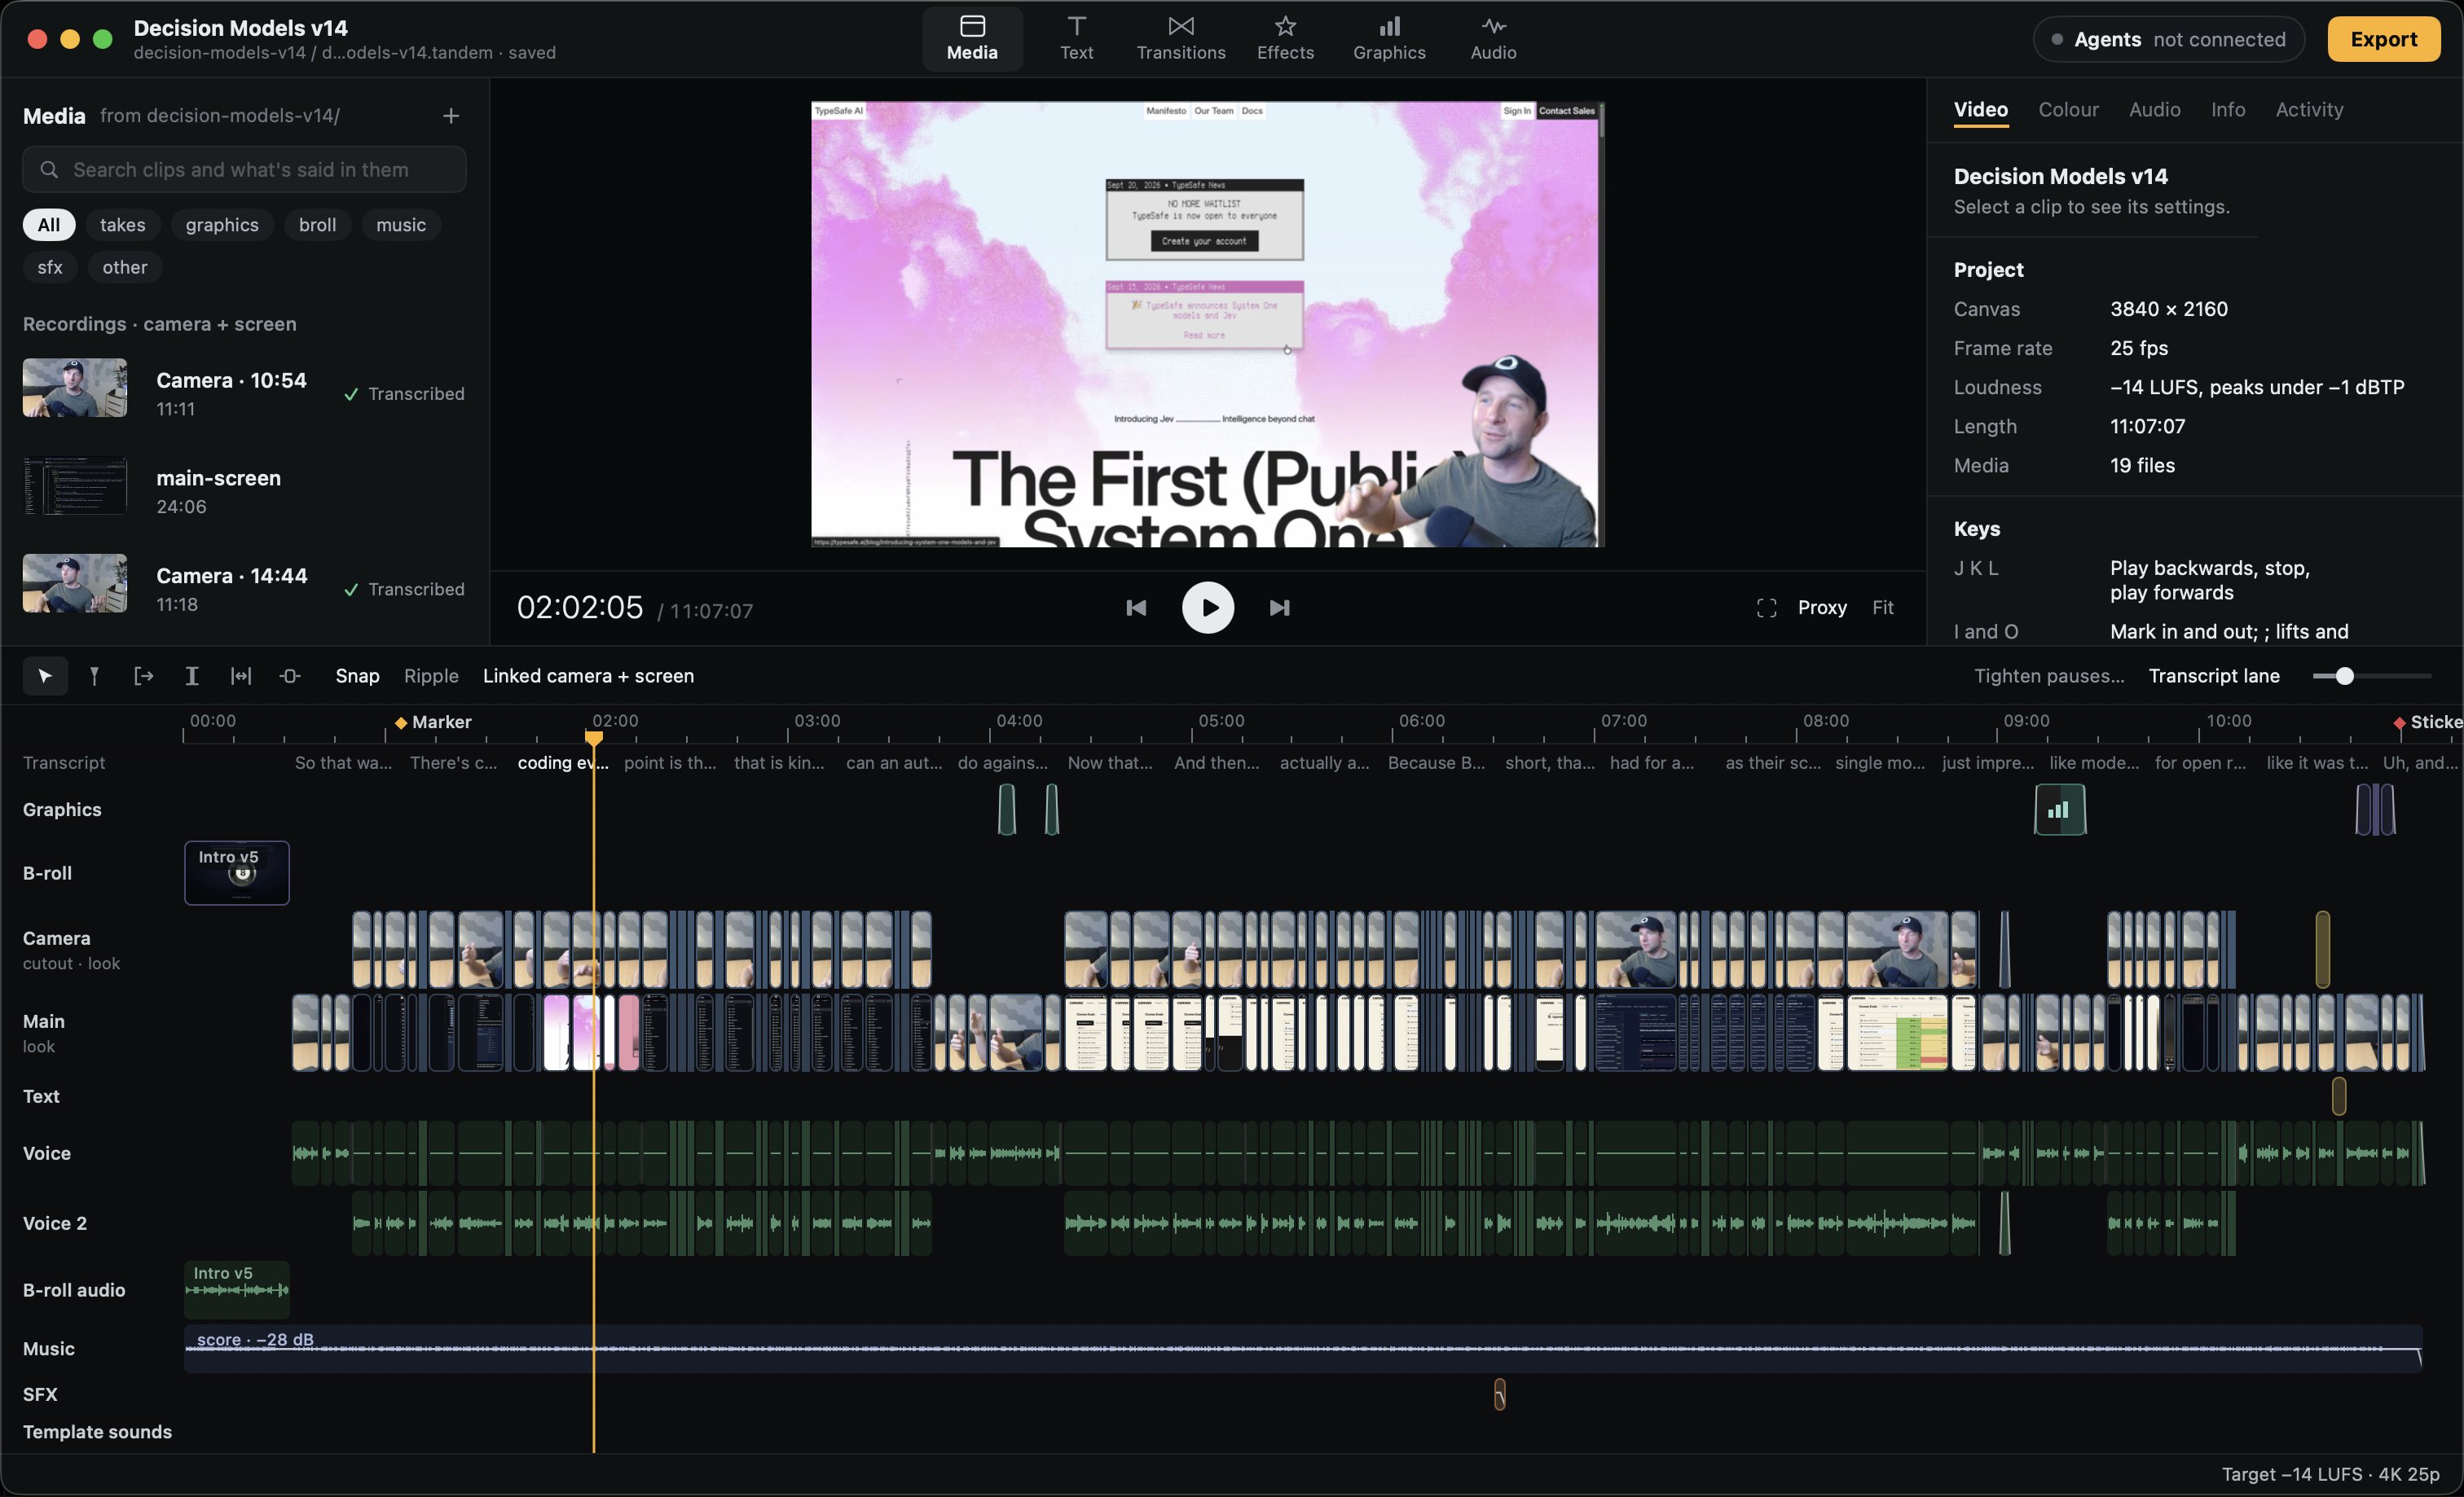Select the slide tool icon
Image resolution: width=2464 pixels, height=1497 pixels.
point(290,677)
